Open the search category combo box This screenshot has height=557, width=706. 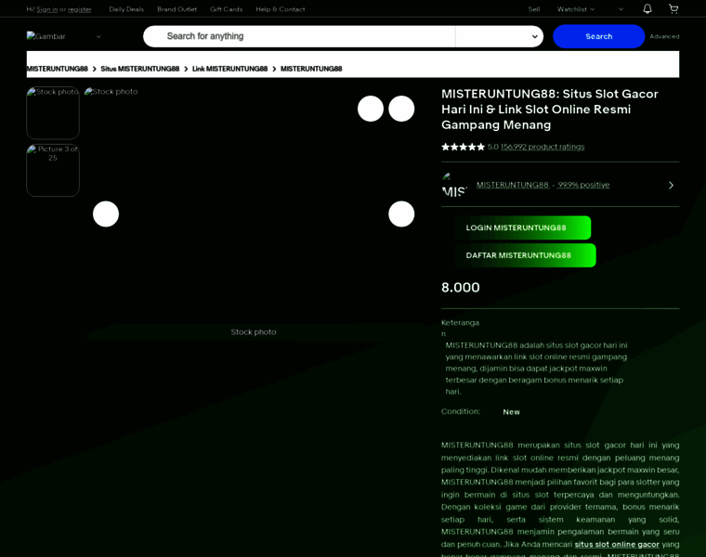[x=499, y=36]
